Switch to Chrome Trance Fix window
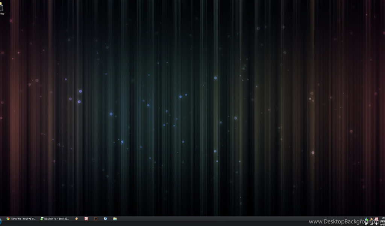This screenshot has width=385, height=226. 21,218
